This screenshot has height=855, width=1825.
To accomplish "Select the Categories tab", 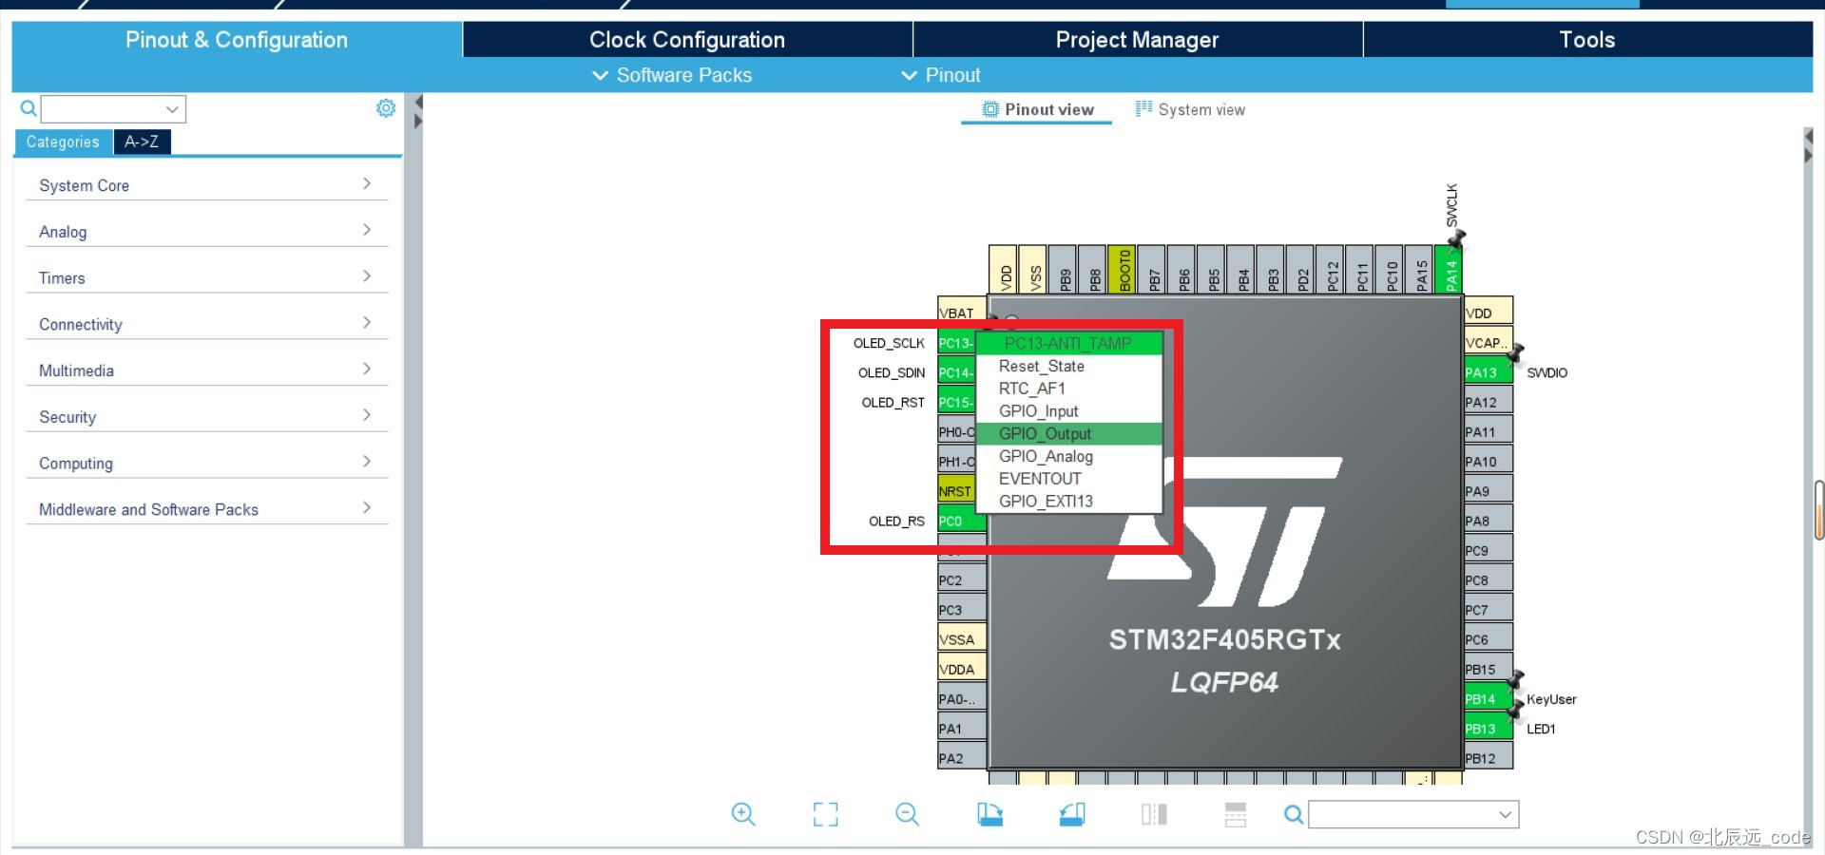I will pos(63,142).
